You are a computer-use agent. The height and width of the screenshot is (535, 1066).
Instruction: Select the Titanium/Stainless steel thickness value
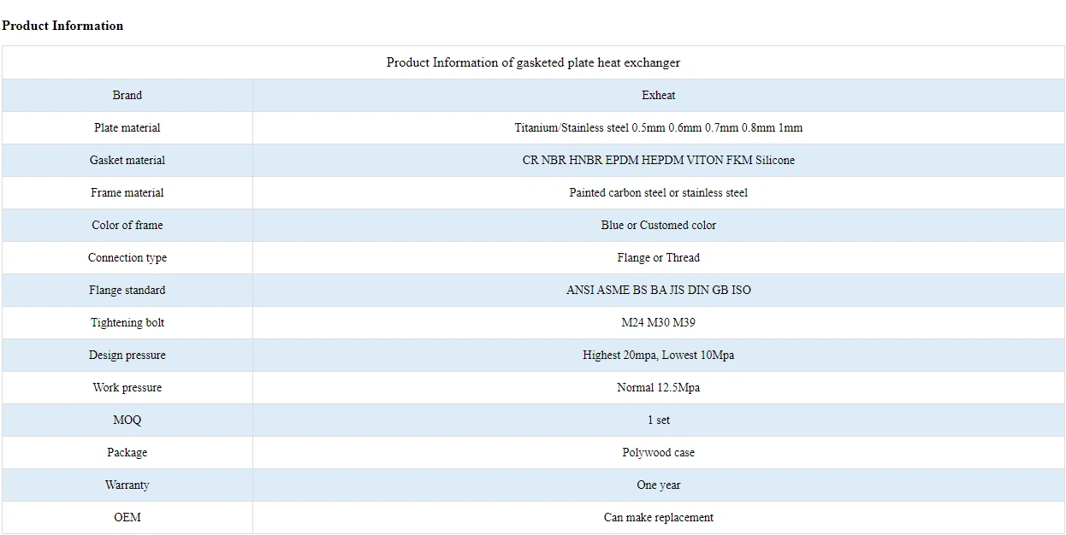click(x=658, y=127)
